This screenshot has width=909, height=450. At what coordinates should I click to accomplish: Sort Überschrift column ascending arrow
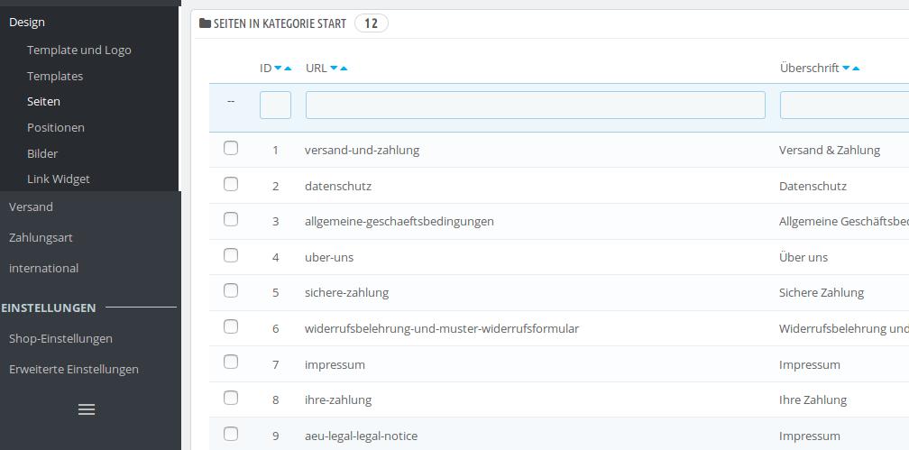[856, 69]
